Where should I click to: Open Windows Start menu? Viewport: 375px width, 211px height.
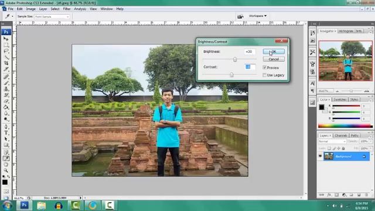pos(6,206)
